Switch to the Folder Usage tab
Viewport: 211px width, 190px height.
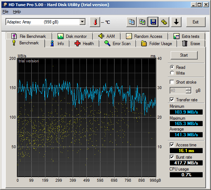coord(157,44)
